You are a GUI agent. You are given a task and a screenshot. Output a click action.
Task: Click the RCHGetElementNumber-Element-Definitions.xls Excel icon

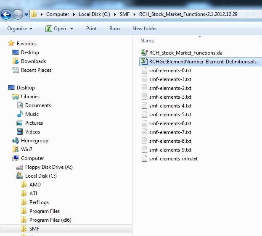pyautogui.click(x=144, y=61)
